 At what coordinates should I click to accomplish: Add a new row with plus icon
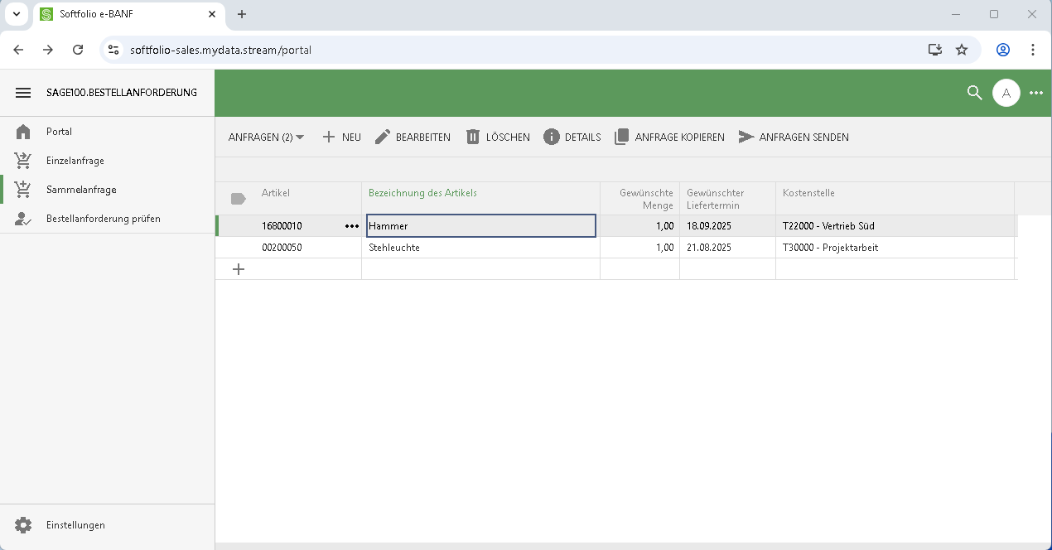(239, 269)
